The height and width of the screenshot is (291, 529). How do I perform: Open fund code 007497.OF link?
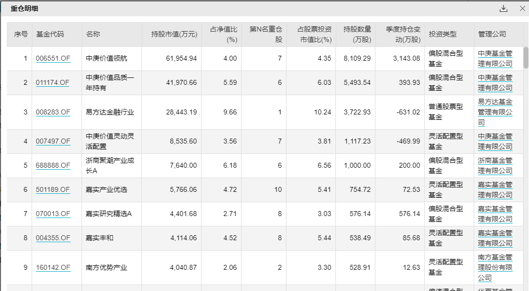[x=53, y=141]
